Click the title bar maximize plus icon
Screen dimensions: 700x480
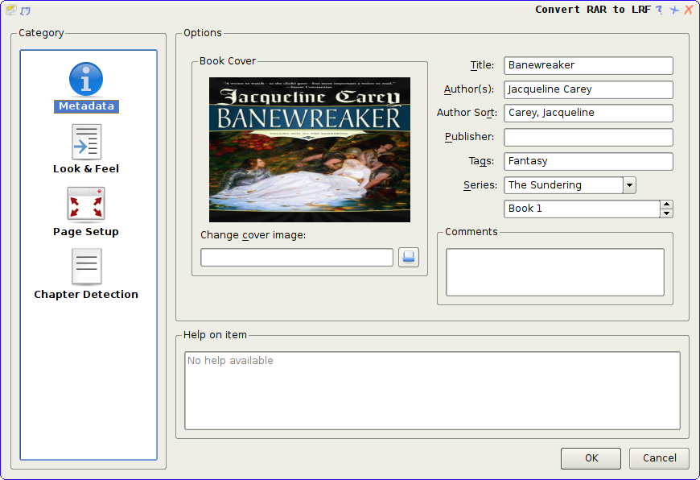coord(674,10)
